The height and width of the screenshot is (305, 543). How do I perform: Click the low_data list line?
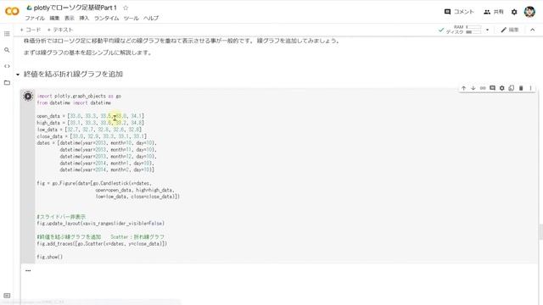[89, 130]
